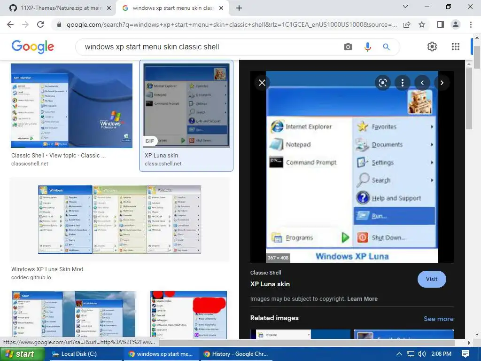Screen dimensions: 481x361
Task: Open Classic Shell View topic thumbnail
Action: (x=71, y=106)
